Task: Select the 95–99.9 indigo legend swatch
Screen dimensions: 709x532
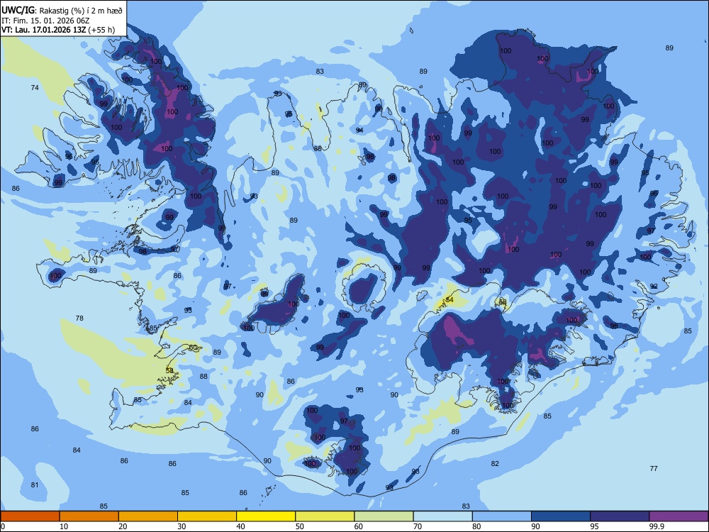Action: (620, 516)
